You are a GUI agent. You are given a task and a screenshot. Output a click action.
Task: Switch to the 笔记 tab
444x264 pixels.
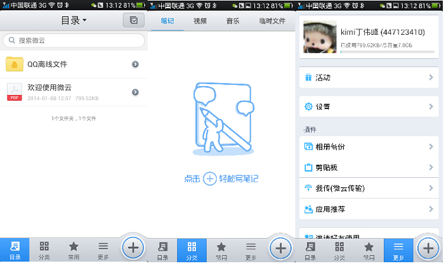point(167,21)
